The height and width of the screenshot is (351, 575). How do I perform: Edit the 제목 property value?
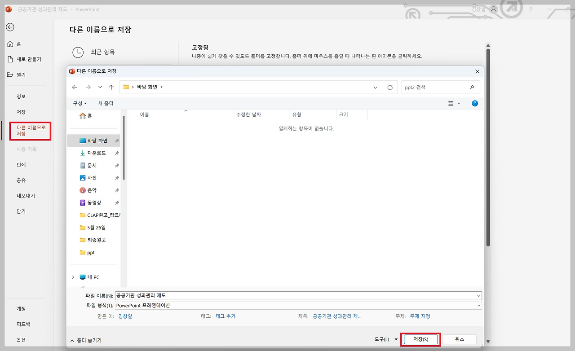[x=336, y=316]
